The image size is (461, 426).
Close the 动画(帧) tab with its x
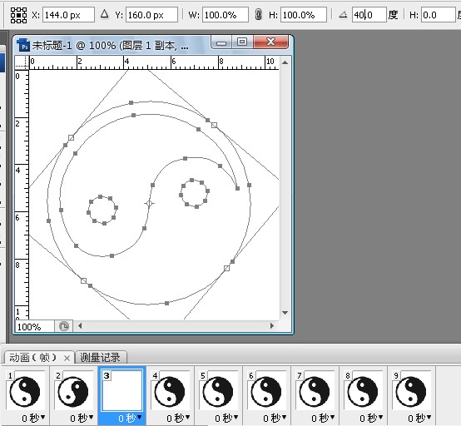67,359
